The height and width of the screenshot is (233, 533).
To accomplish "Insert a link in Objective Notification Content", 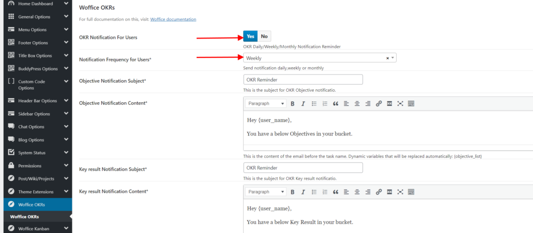I will (x=378, y=104).
